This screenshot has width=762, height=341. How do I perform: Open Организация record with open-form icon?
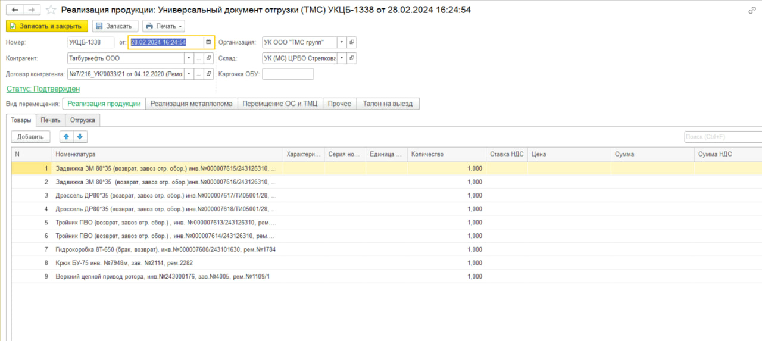tap(352, 42)
